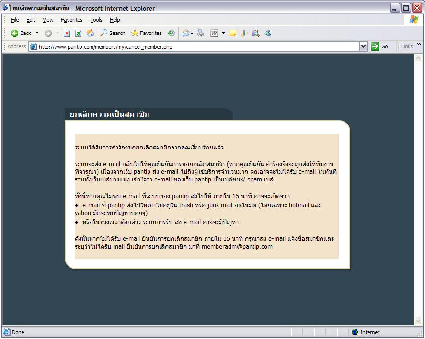Click the scrollbar down arrow
Screen dimensions: 425x339
coord(418,321)
